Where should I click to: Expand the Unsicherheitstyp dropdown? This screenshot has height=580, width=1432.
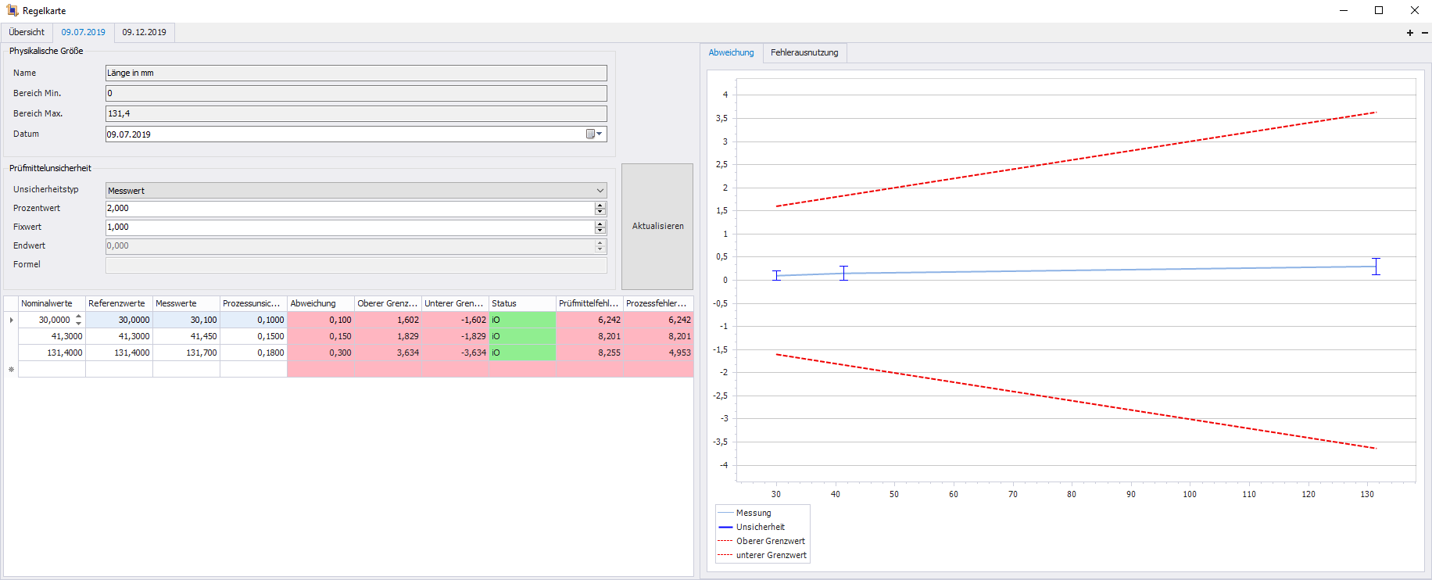600,191
